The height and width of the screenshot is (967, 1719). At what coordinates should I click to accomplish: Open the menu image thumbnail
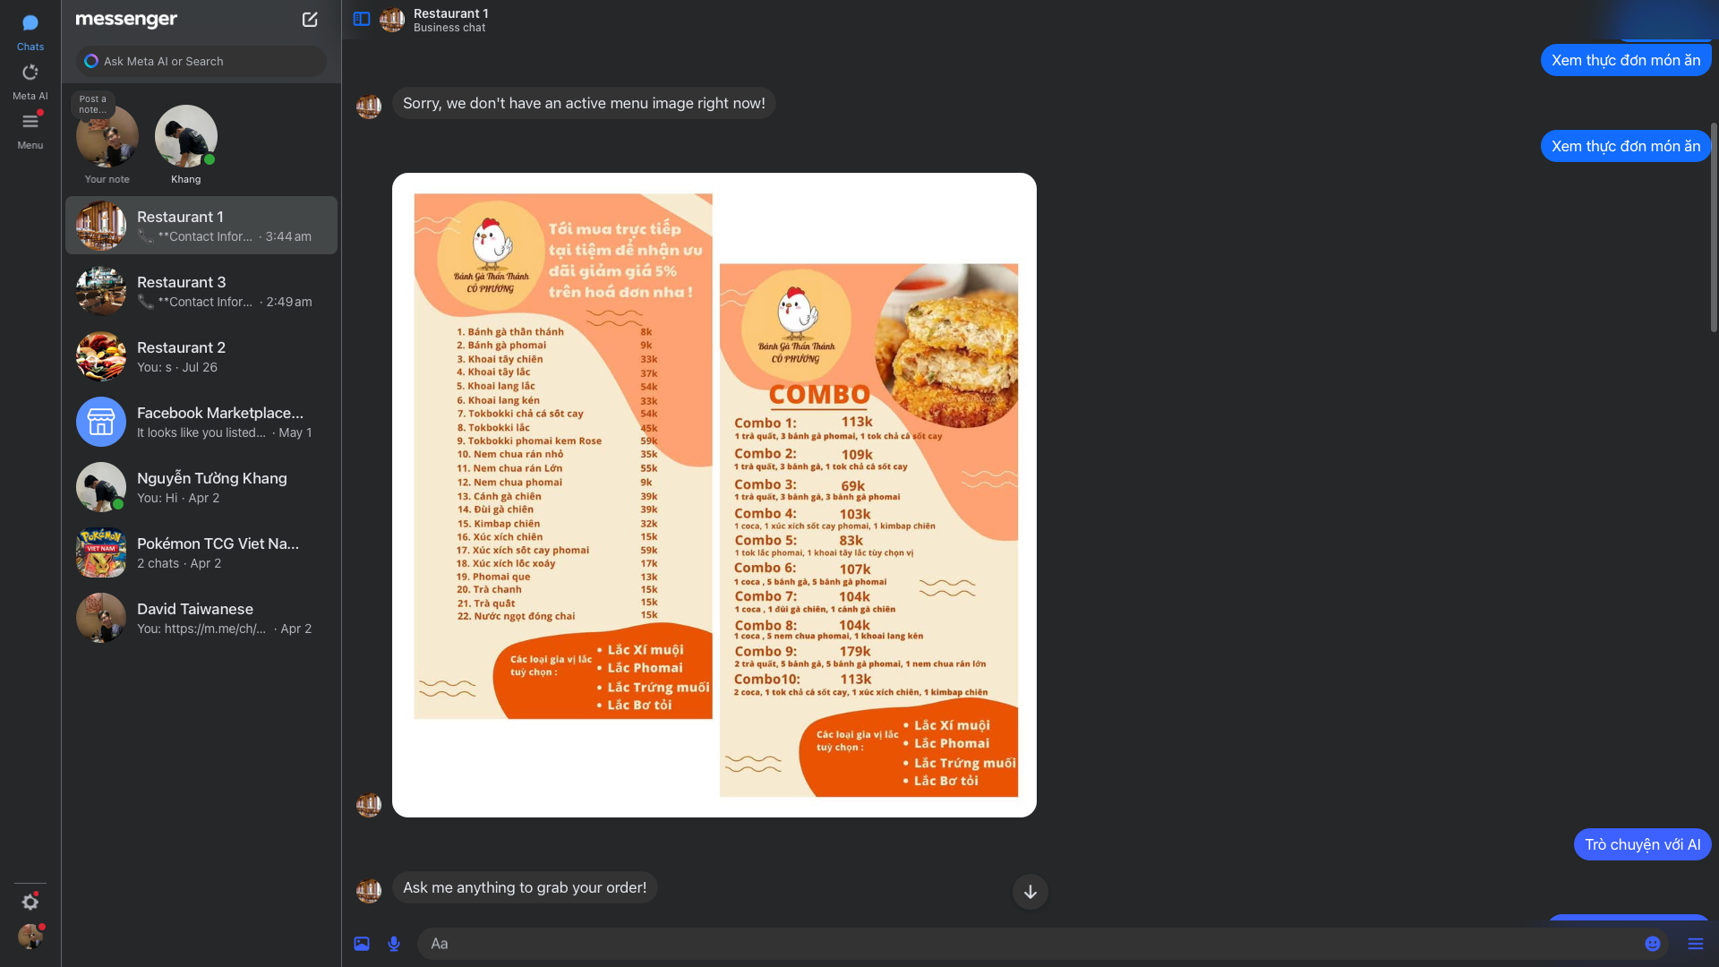(x=714, y=495)
